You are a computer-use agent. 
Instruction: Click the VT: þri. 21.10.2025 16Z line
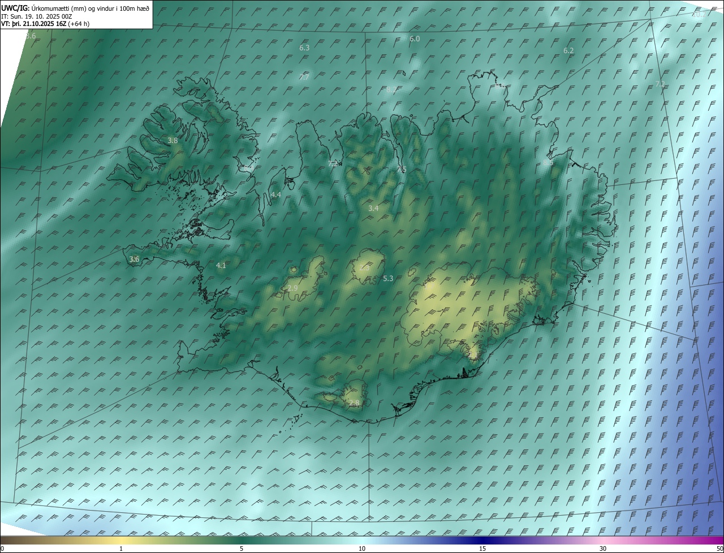45,24
